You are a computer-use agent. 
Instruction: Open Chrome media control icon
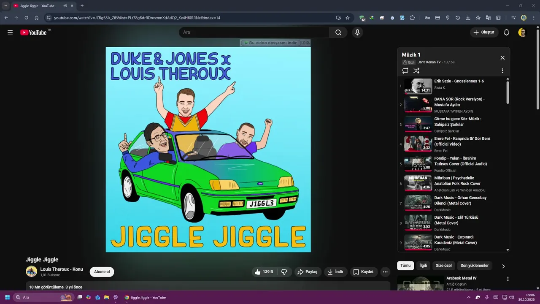click(x=513, y=18)
